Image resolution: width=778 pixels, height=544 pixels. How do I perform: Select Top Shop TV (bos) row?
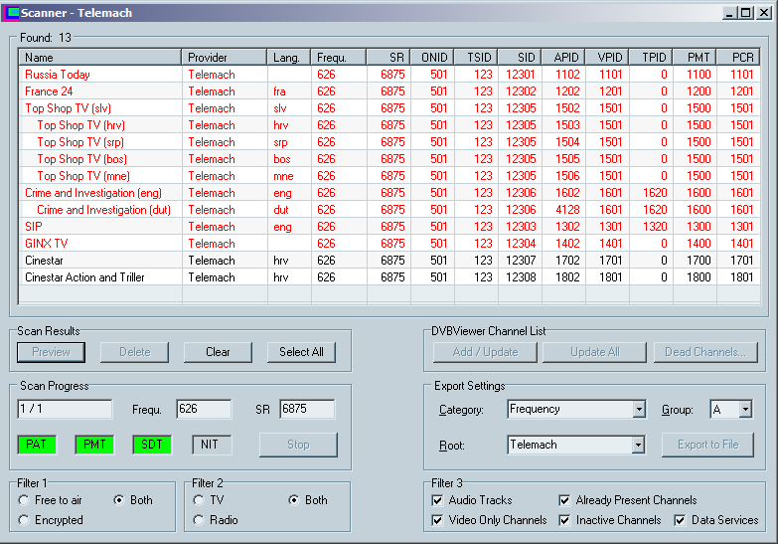click(x=389, y=159)
